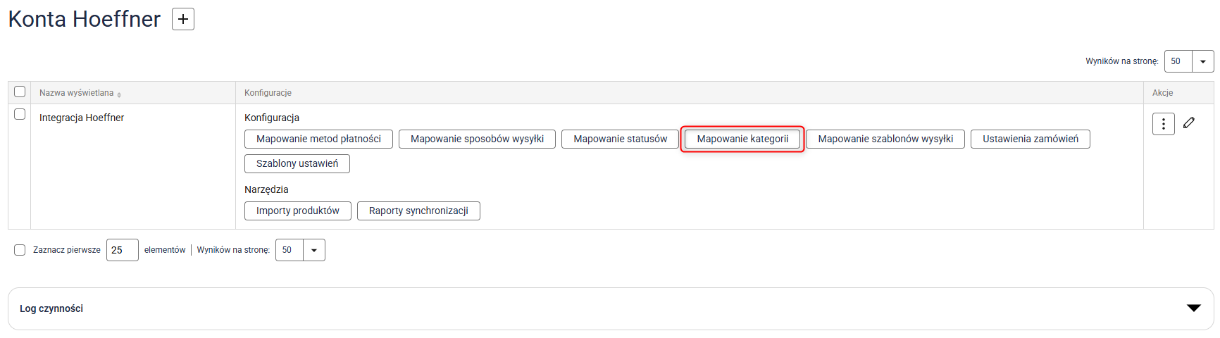Launch Importy produktów tool
This screenshot has width=1220, height=338.
[x=297, y=211]
